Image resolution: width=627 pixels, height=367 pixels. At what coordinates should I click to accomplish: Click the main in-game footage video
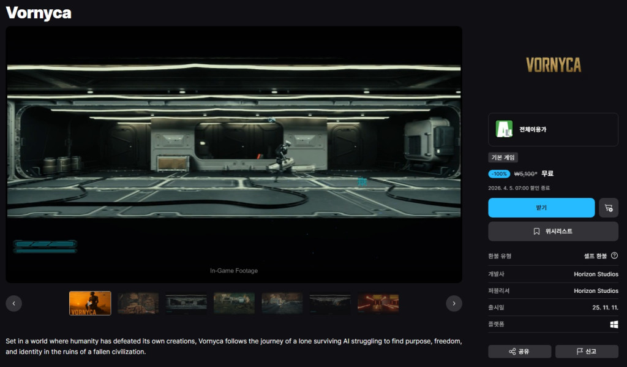tap(234, 153)
